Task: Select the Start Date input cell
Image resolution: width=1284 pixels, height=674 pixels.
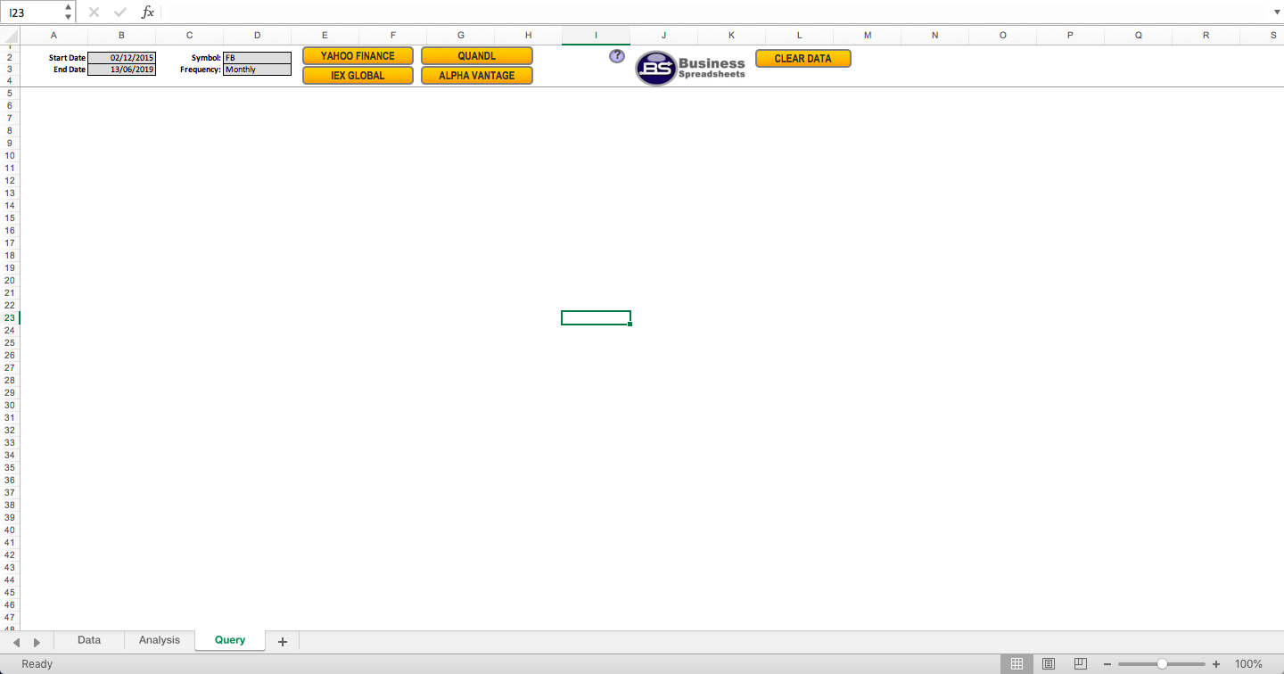Action: 121,57
